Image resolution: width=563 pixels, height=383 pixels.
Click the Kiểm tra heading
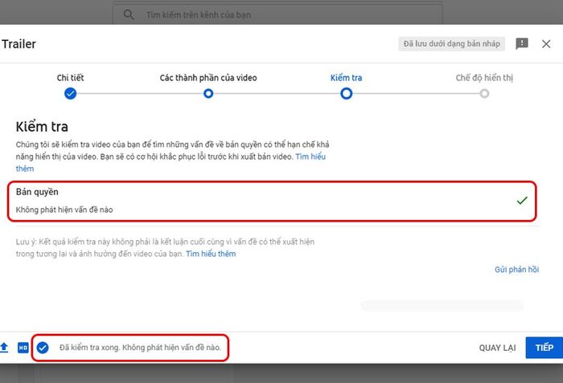pyautogui.click(x=42, y=127)
